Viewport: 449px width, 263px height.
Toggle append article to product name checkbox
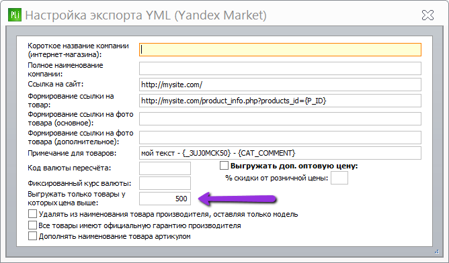32,236
